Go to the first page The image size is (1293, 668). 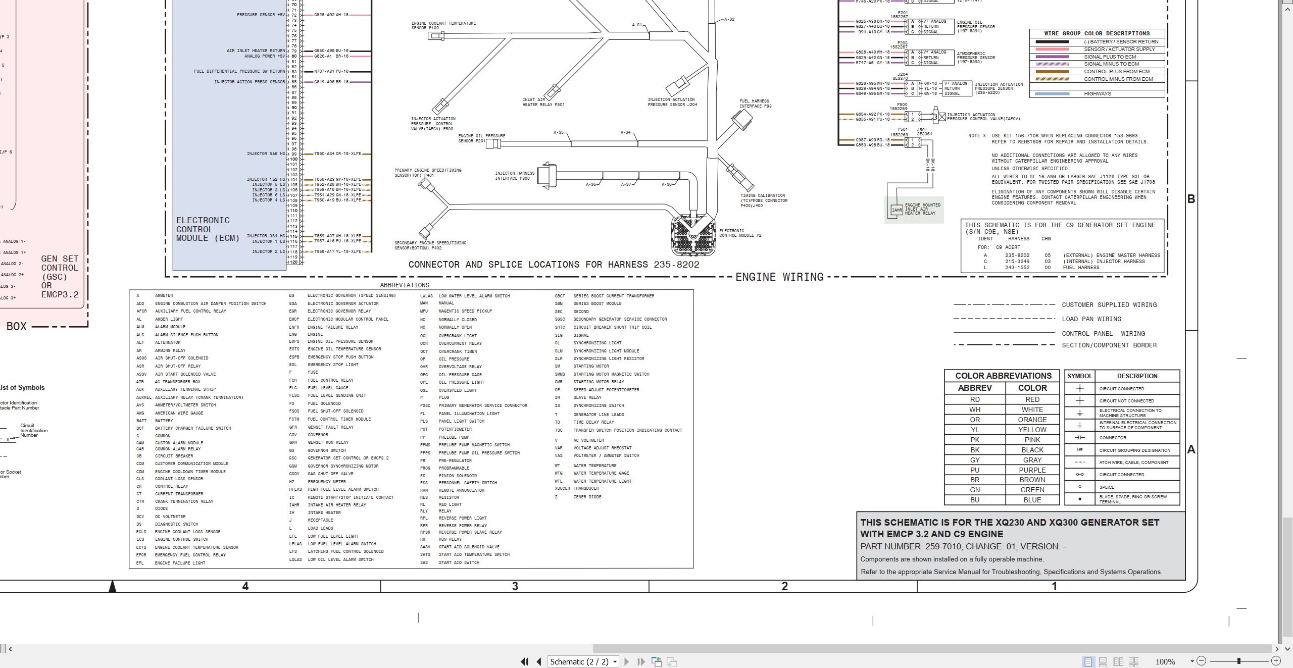[525, 661]
